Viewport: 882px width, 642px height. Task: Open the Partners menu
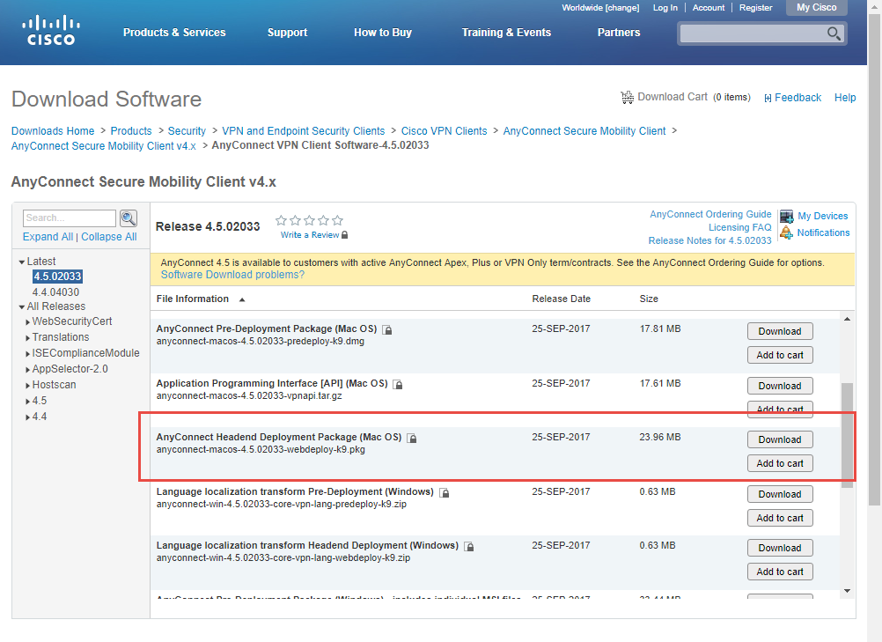click(619, 33)
